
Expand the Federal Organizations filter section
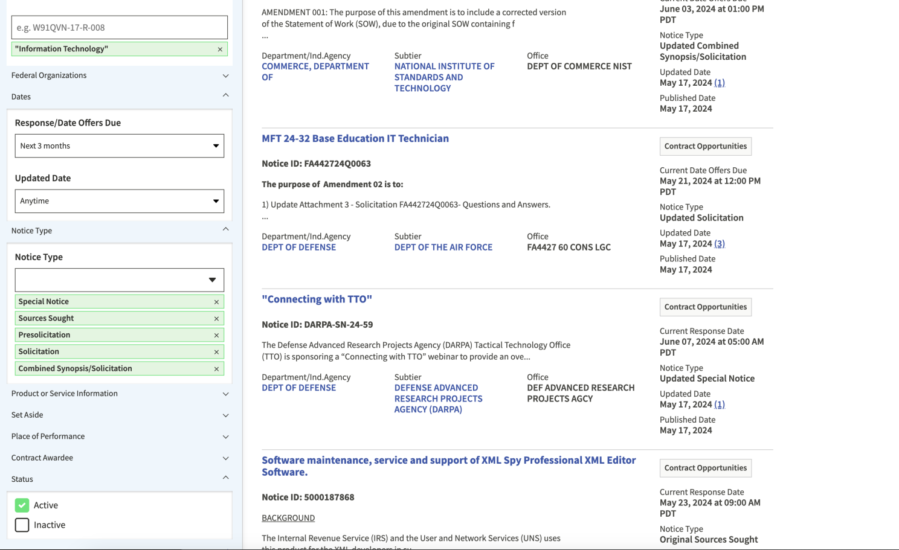(x=120, y=75)
